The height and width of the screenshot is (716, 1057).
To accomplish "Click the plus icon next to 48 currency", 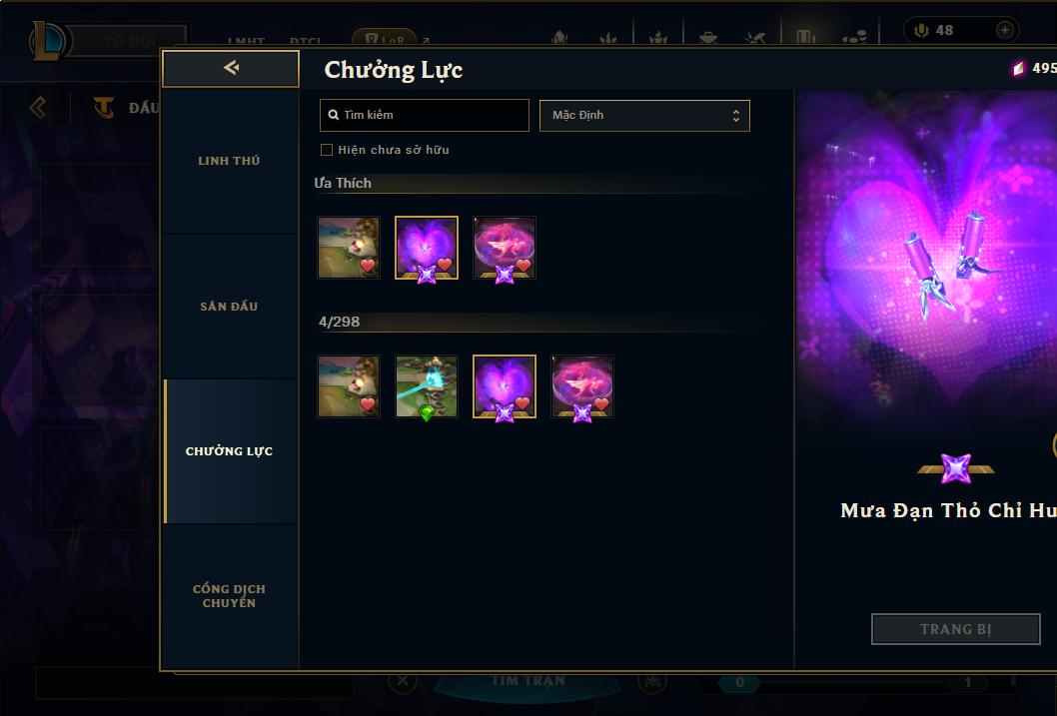I will point(1004,30).
